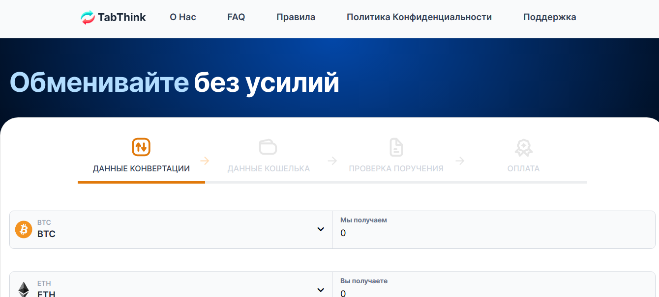Click the Оплата award badge icon
Screen dimensions: 659x297
point(524,147)
